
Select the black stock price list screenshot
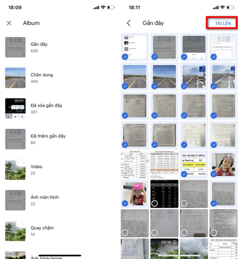(x=164, y=194)
